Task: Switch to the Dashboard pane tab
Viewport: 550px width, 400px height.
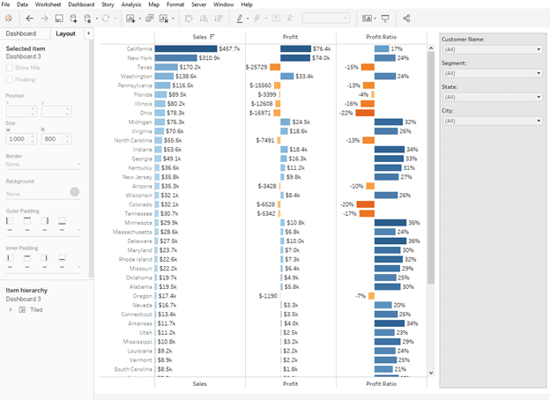Action: [x=21, y=33]
